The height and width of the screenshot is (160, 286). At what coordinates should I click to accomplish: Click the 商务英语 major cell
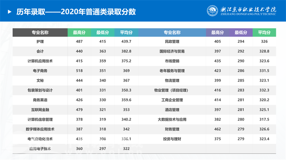pyautogui.click(x=40, y=100)
